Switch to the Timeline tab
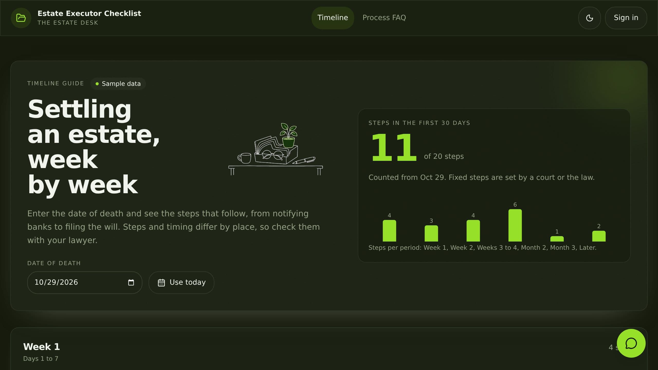 [x=333, y=18]
